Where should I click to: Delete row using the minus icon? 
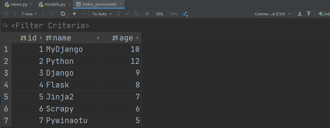pos(83,14)
